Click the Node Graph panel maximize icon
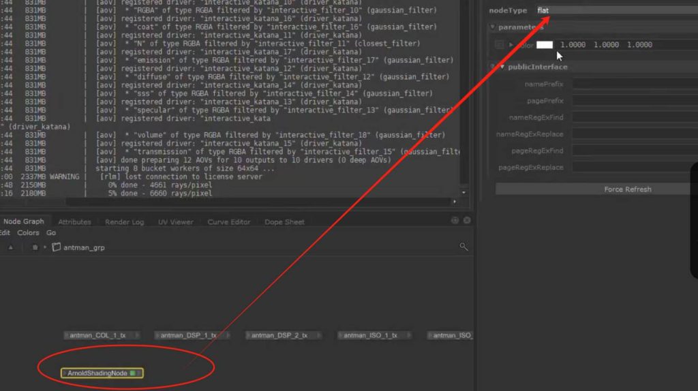 coord(455,221)
